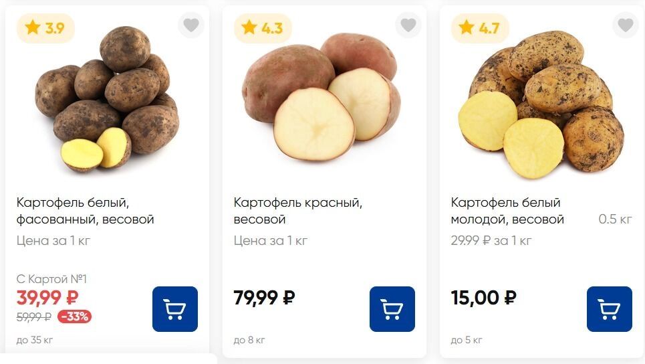
Task: Click the 4.3 star rating badge
Action: [x=262, y=28]
